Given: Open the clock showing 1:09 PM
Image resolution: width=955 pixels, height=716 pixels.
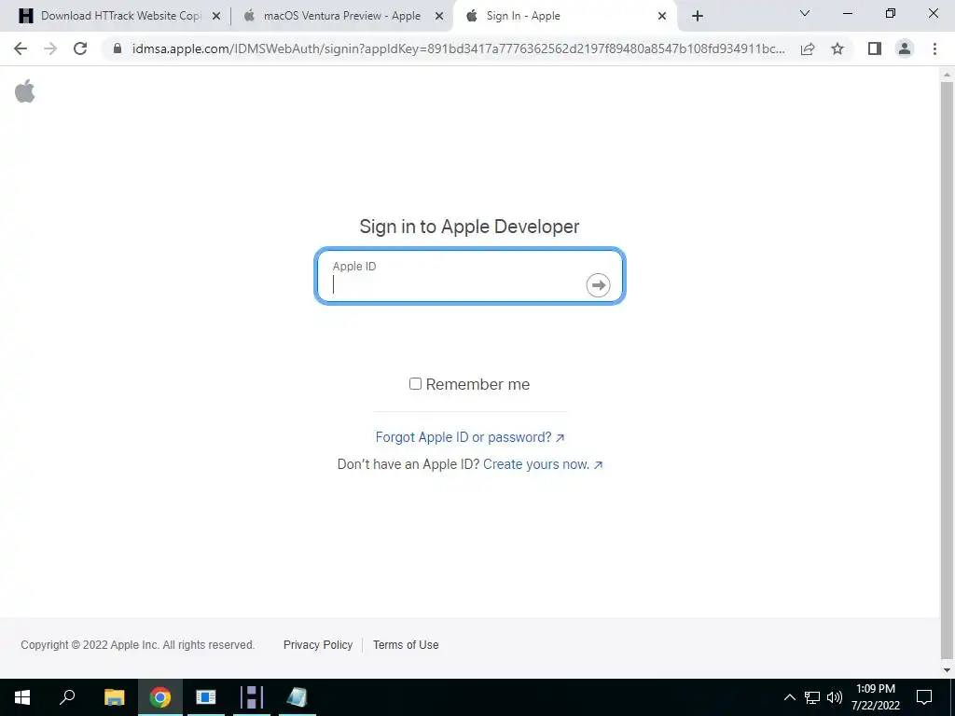Looking at the screenshot, I should click(x=875, y=697).
